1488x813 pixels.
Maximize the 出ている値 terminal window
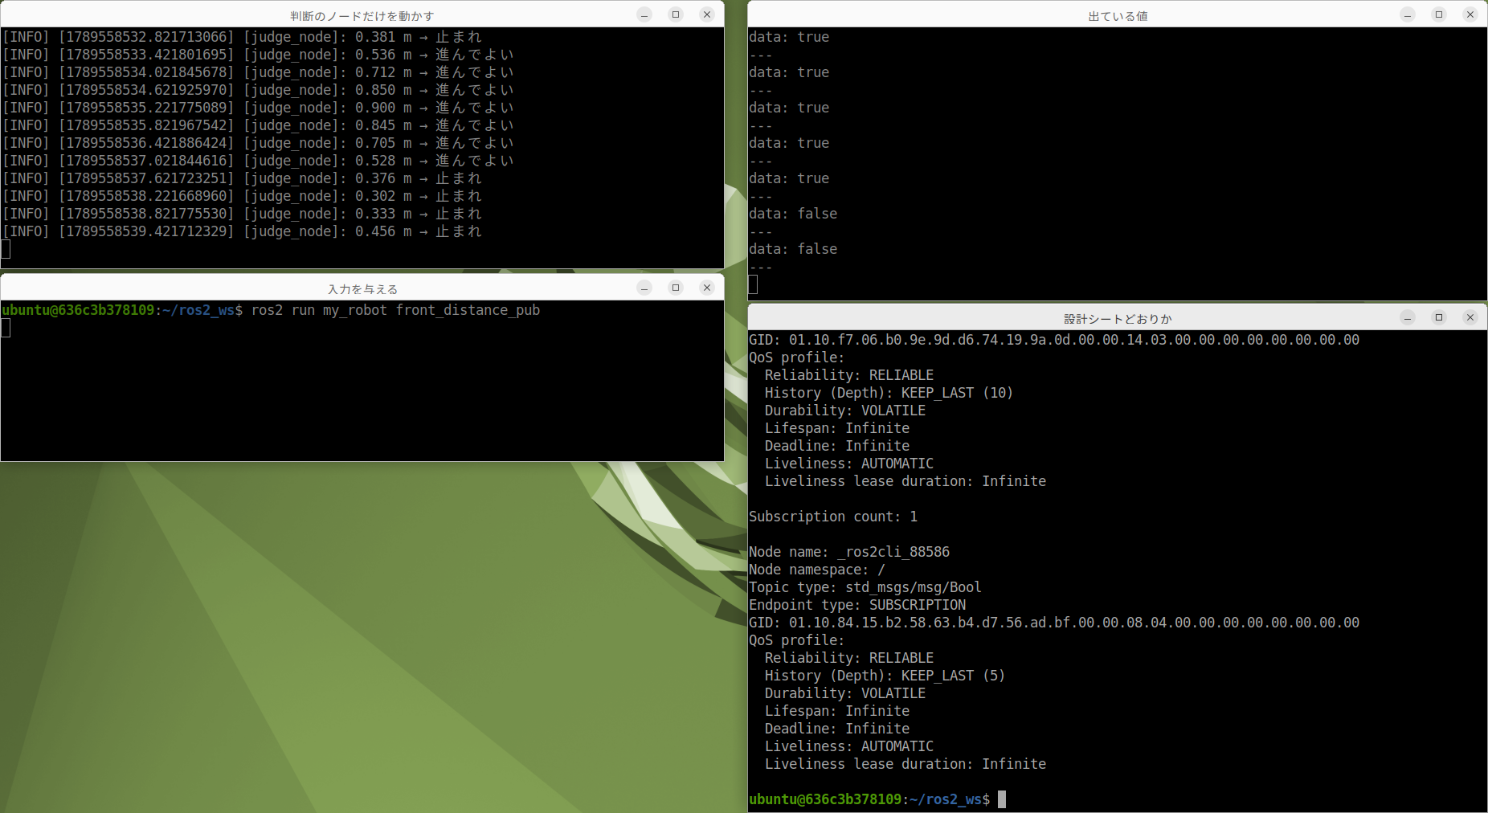[1439, 14]
